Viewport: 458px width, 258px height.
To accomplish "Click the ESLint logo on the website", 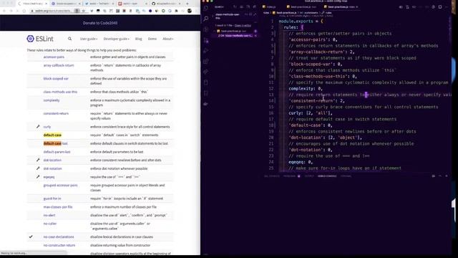I will [x=40, y=39].
